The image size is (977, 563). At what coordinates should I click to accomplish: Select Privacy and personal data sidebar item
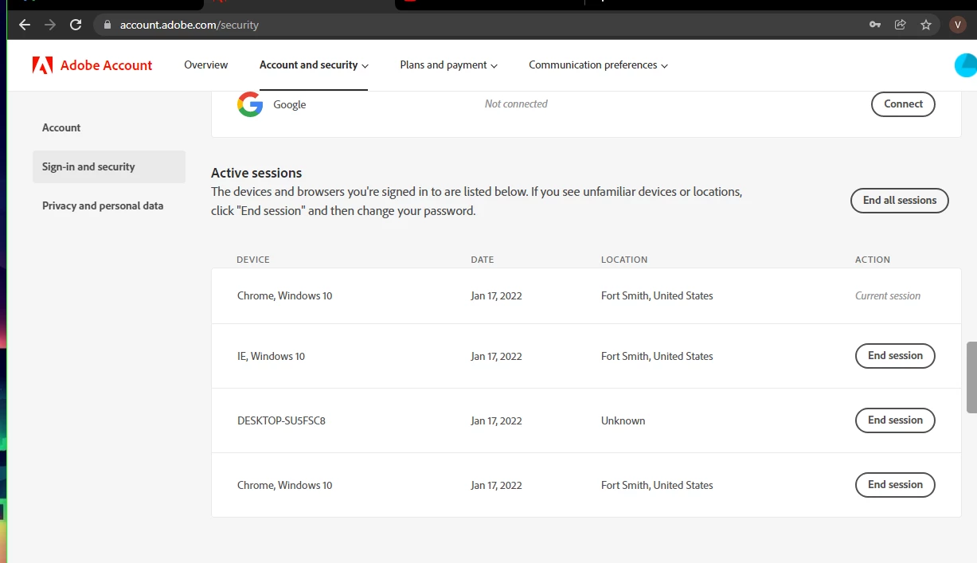point(103,205)
